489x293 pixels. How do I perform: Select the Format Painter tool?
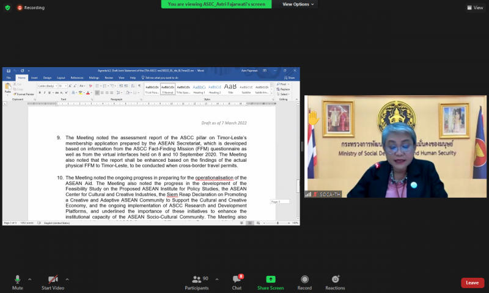click(24, 94)
